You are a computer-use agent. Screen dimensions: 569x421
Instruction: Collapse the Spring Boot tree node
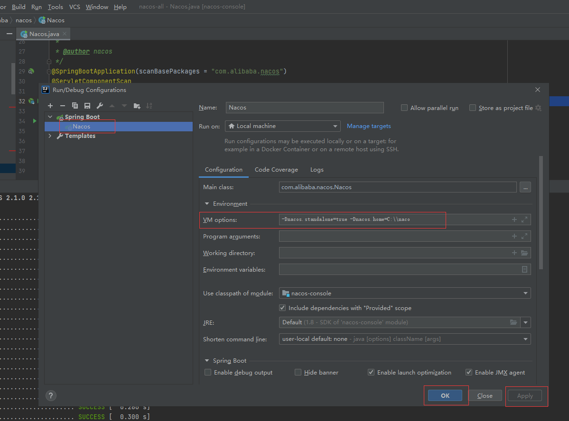point(50,117)
